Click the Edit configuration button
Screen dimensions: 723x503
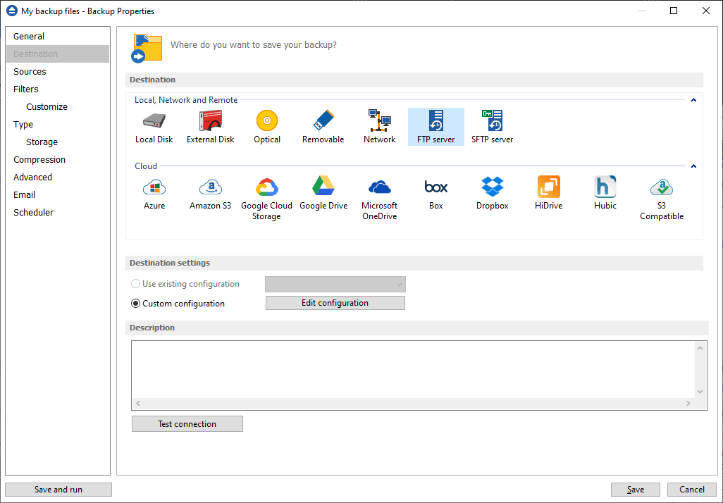pyautogui.click(x=335, y=303)
